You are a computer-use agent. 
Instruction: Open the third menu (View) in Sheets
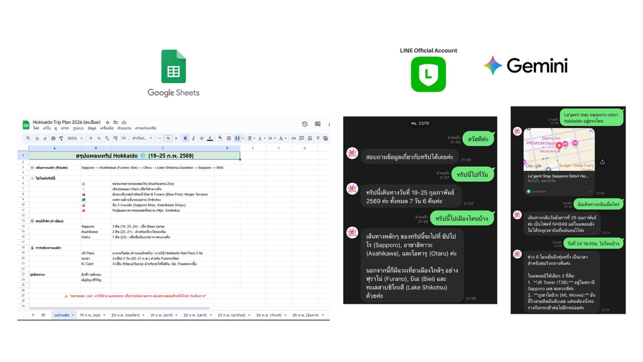tap(56, 128)
